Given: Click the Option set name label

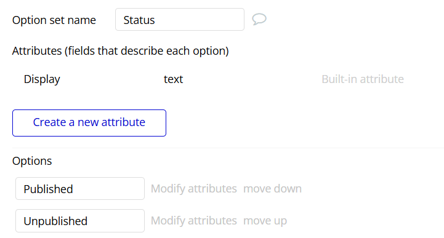Looking at the screenshot, I should [x=54, y=20].
